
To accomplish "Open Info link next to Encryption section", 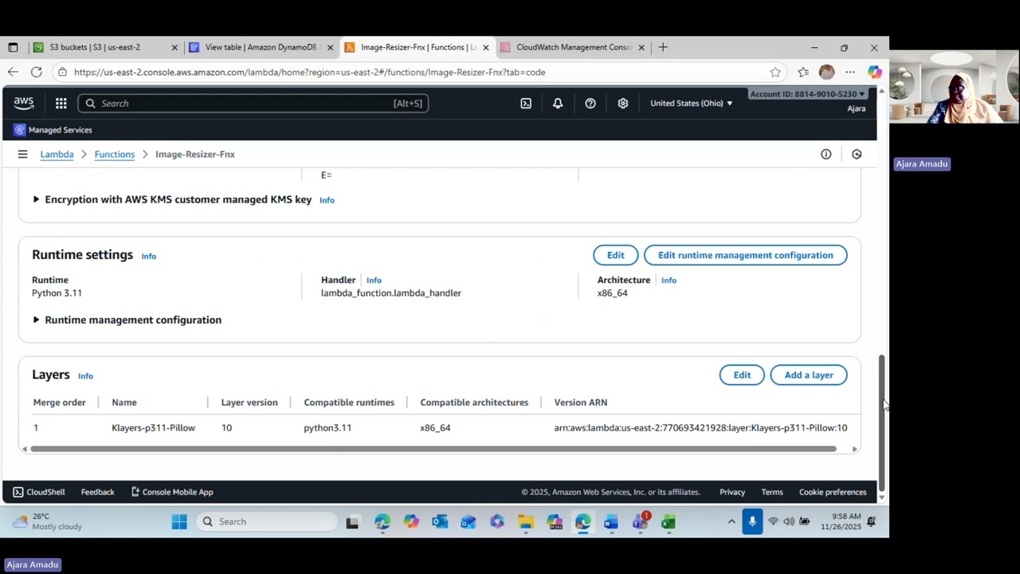I will [327, 200].
